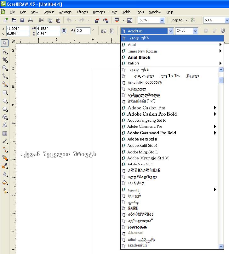Create a new document

click(6, 20)
